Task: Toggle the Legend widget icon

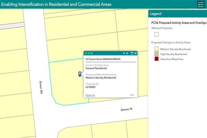Action: click(201, 4)
